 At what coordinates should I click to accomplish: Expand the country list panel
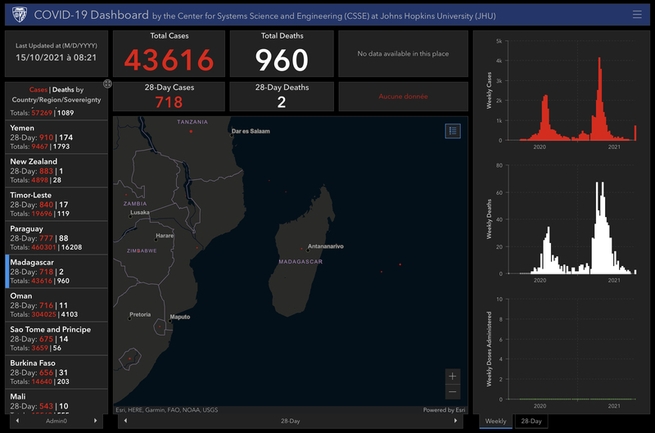(107, 84)
